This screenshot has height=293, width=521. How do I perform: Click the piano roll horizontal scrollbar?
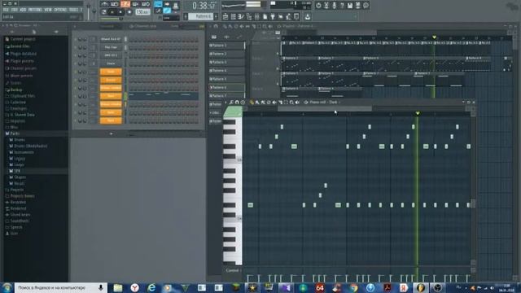coord(325,108)
